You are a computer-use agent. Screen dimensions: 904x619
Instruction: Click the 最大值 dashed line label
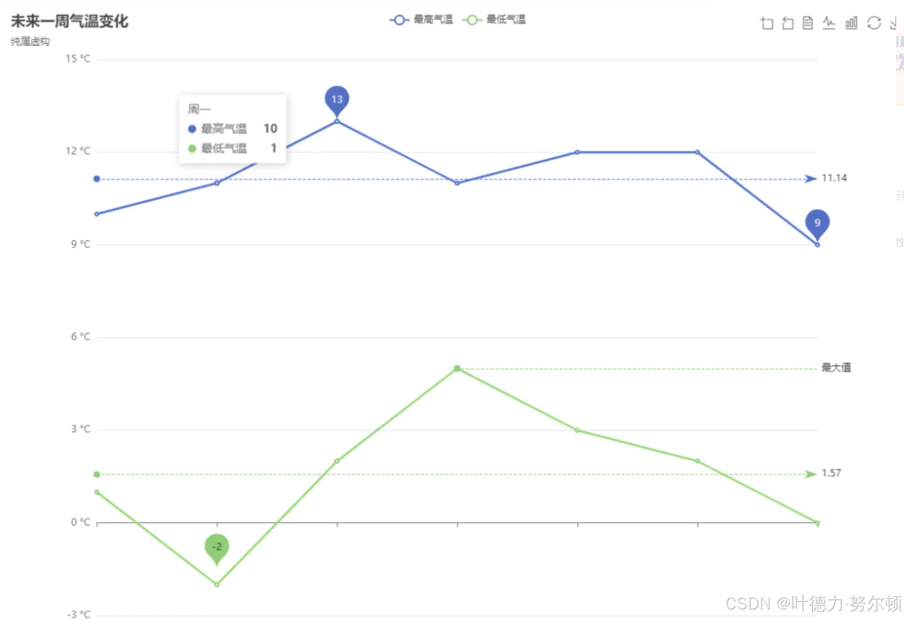[835, 367]
